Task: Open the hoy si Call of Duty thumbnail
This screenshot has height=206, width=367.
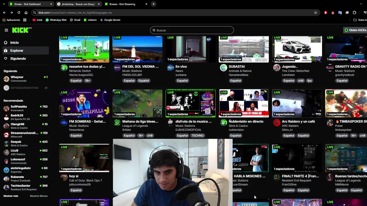Action: coord(84,158)
